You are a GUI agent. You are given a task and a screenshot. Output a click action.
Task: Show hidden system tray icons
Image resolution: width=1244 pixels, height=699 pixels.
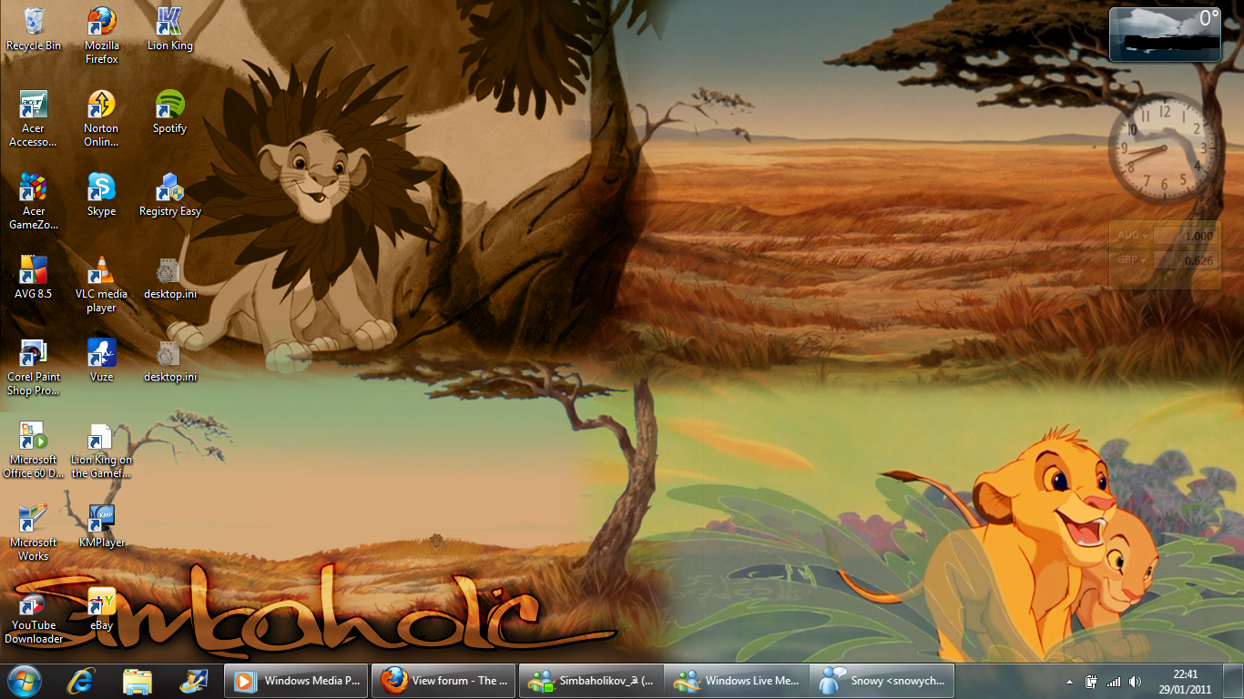[x=1069, y=682]
